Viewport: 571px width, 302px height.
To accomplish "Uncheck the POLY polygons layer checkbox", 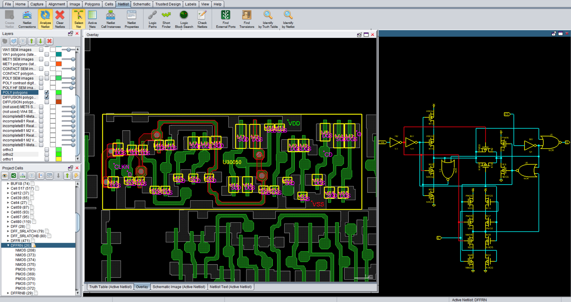I will [47, 92].
